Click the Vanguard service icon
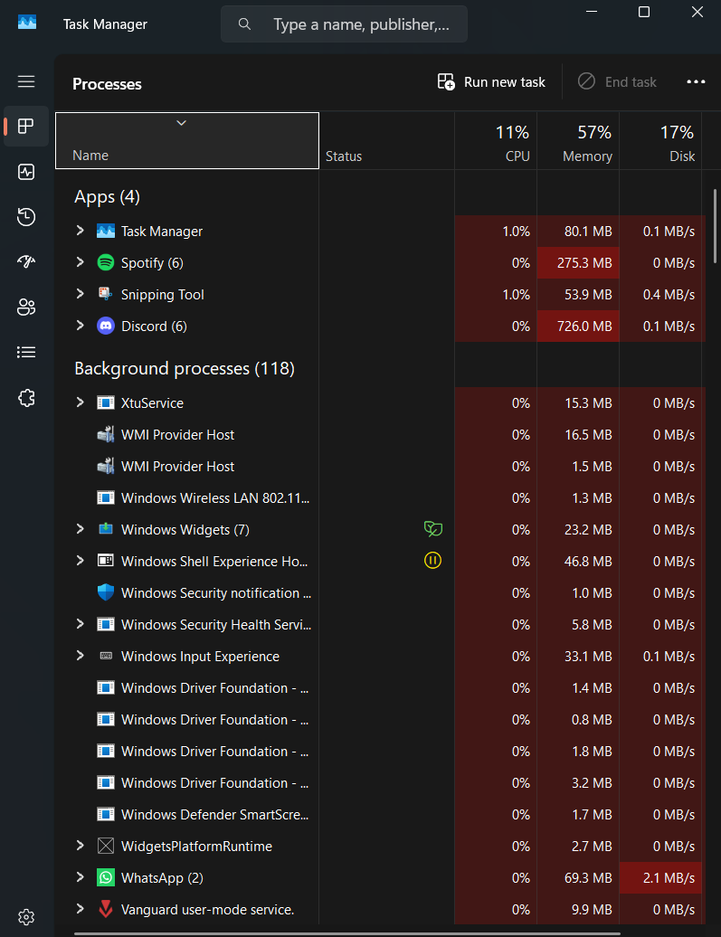The height and width of the screenshot is (937, 721). (106, 909)
